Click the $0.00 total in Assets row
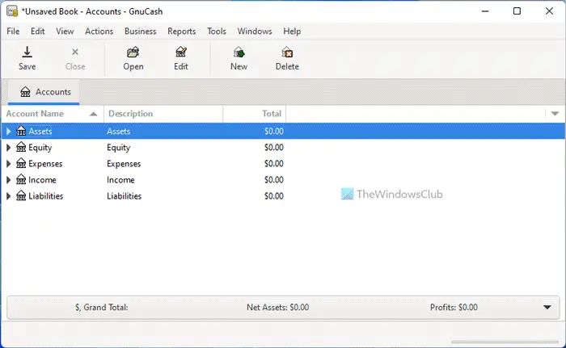 coord(274,131)
